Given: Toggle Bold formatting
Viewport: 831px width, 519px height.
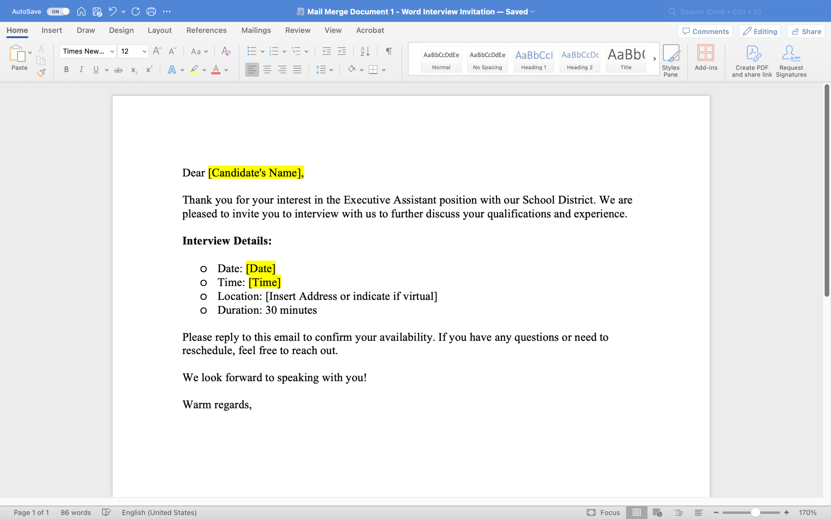Looking at the screenshot, I should [x=66, y=70].
